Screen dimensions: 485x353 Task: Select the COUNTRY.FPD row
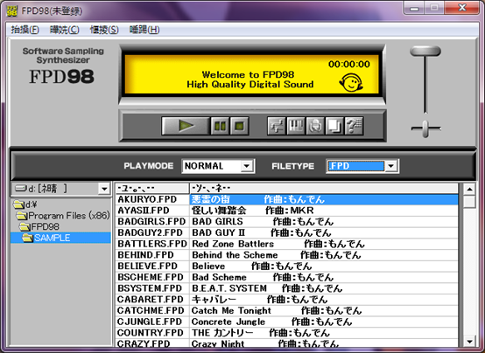point(287,333)
